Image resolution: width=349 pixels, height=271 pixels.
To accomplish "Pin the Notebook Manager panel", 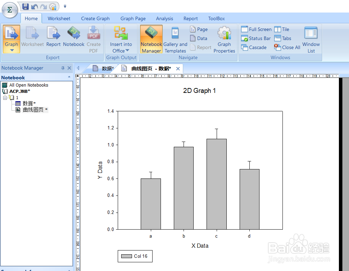I will point(63,68).
